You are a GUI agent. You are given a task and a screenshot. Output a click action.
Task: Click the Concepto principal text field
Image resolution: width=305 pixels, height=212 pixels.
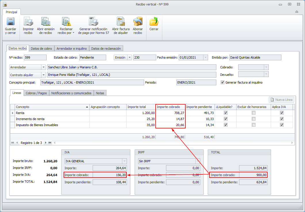[x=92, y=82]
